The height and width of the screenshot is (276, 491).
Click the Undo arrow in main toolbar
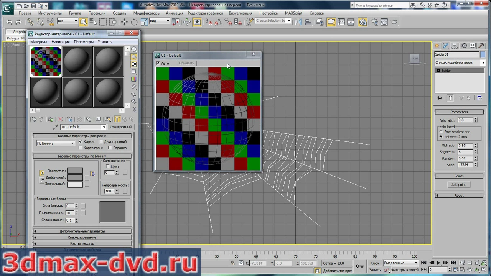click(x=9, y=22)
